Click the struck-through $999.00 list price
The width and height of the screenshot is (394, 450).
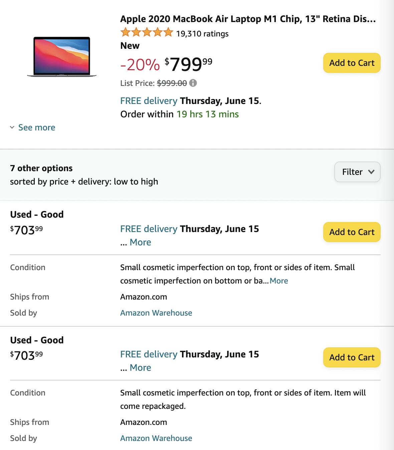click(x=172, y=83)
